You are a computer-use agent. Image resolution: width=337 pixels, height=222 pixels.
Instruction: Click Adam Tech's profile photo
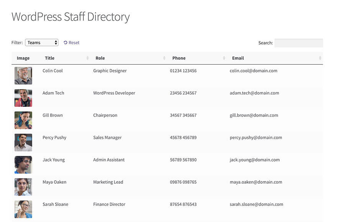tap(23, 98)
